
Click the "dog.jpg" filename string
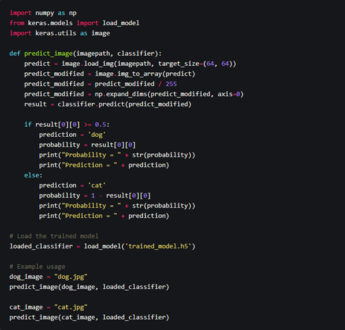pyautogui.click(x=71, y=277)
